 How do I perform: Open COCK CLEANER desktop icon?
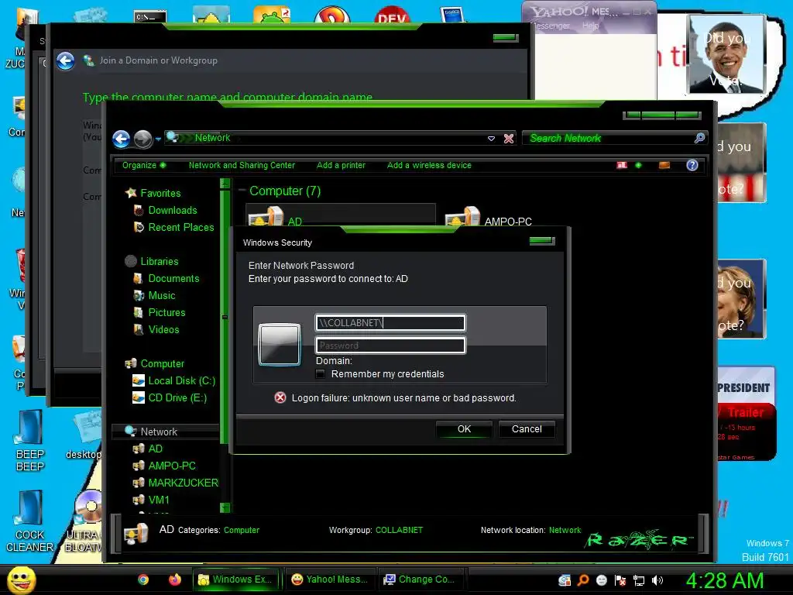click(x=29, y=521)
